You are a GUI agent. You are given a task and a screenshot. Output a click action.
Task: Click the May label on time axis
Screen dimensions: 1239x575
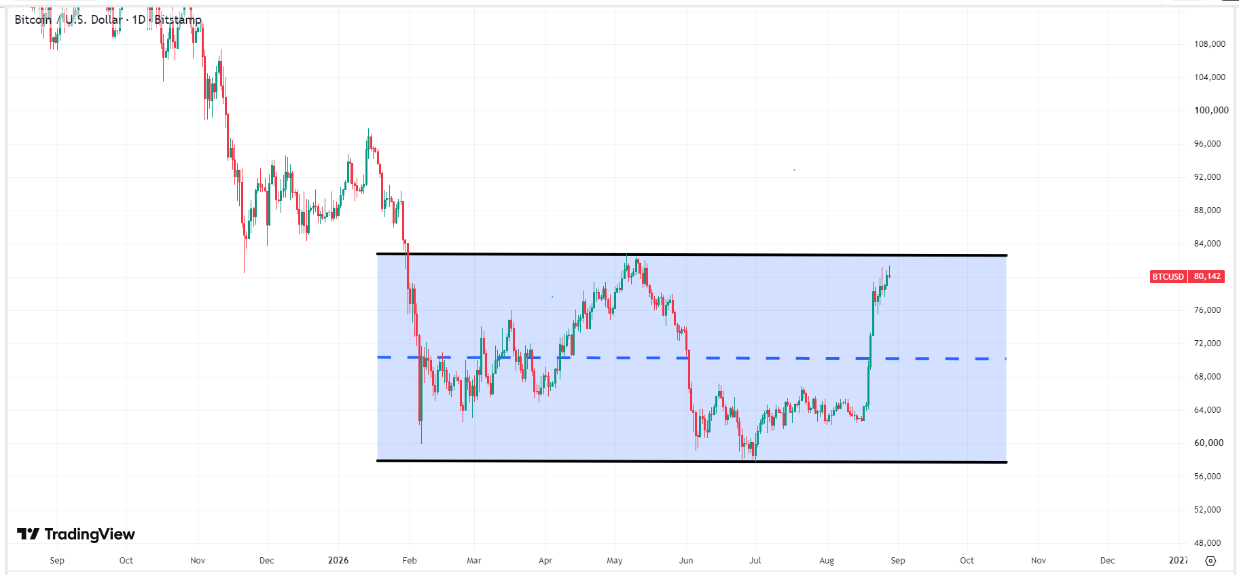(x=615, y=560)
